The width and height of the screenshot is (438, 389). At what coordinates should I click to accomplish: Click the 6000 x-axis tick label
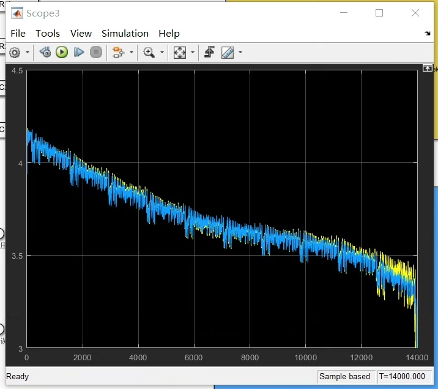(193, 358)
